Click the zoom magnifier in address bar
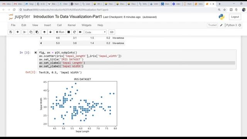Viewport: 247px width, 139px height. point(219,10)
